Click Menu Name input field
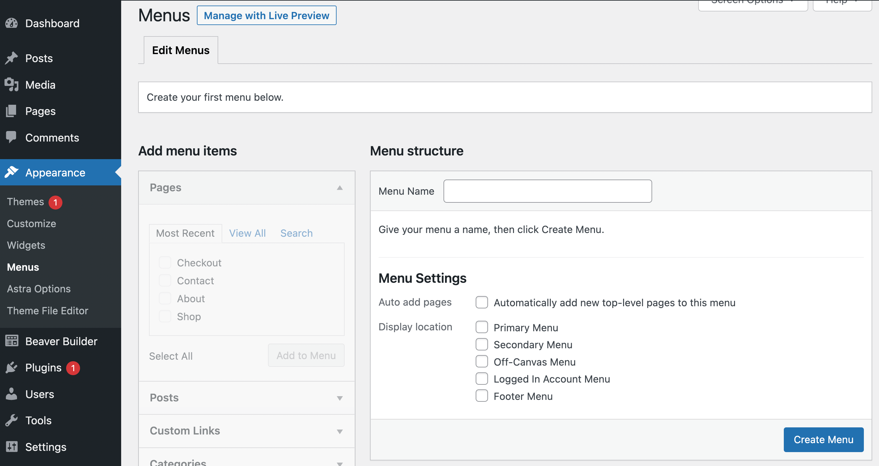The height and width of the screenshot is (466, 879). tap(548, 191)
